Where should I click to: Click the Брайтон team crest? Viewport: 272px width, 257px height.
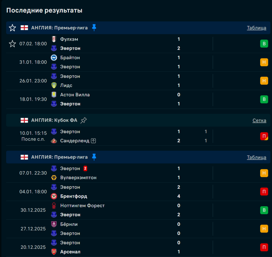coord(54,58)
